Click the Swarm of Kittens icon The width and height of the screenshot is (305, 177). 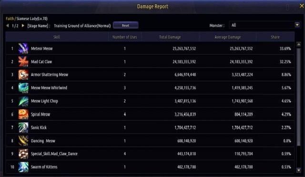point(23,167)
